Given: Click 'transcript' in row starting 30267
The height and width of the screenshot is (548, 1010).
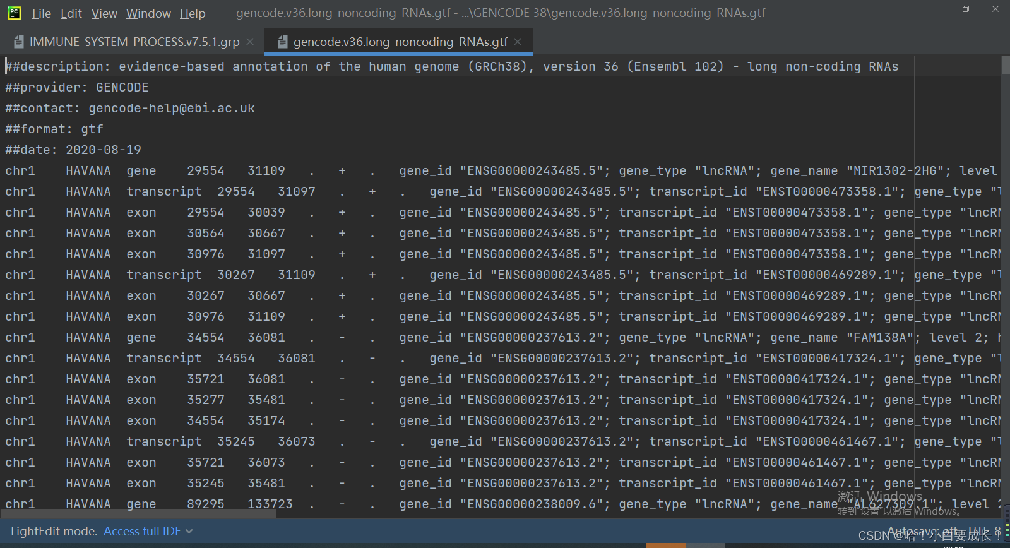Looking at the screenshot, I should [164, 275].
